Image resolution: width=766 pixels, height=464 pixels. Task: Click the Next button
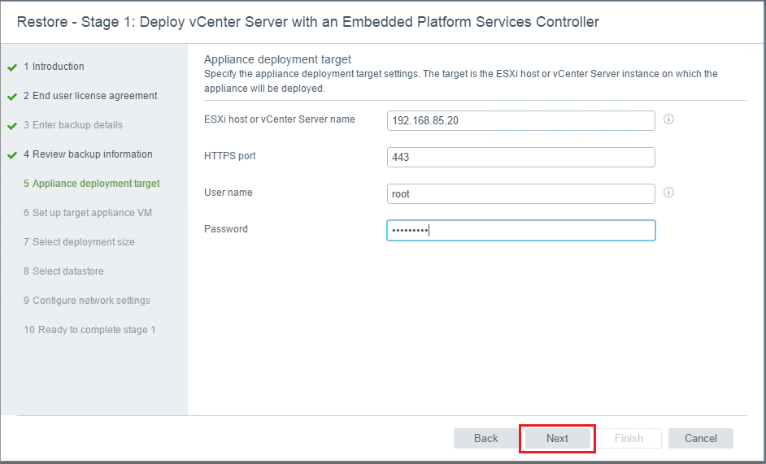tap(557, 438)
